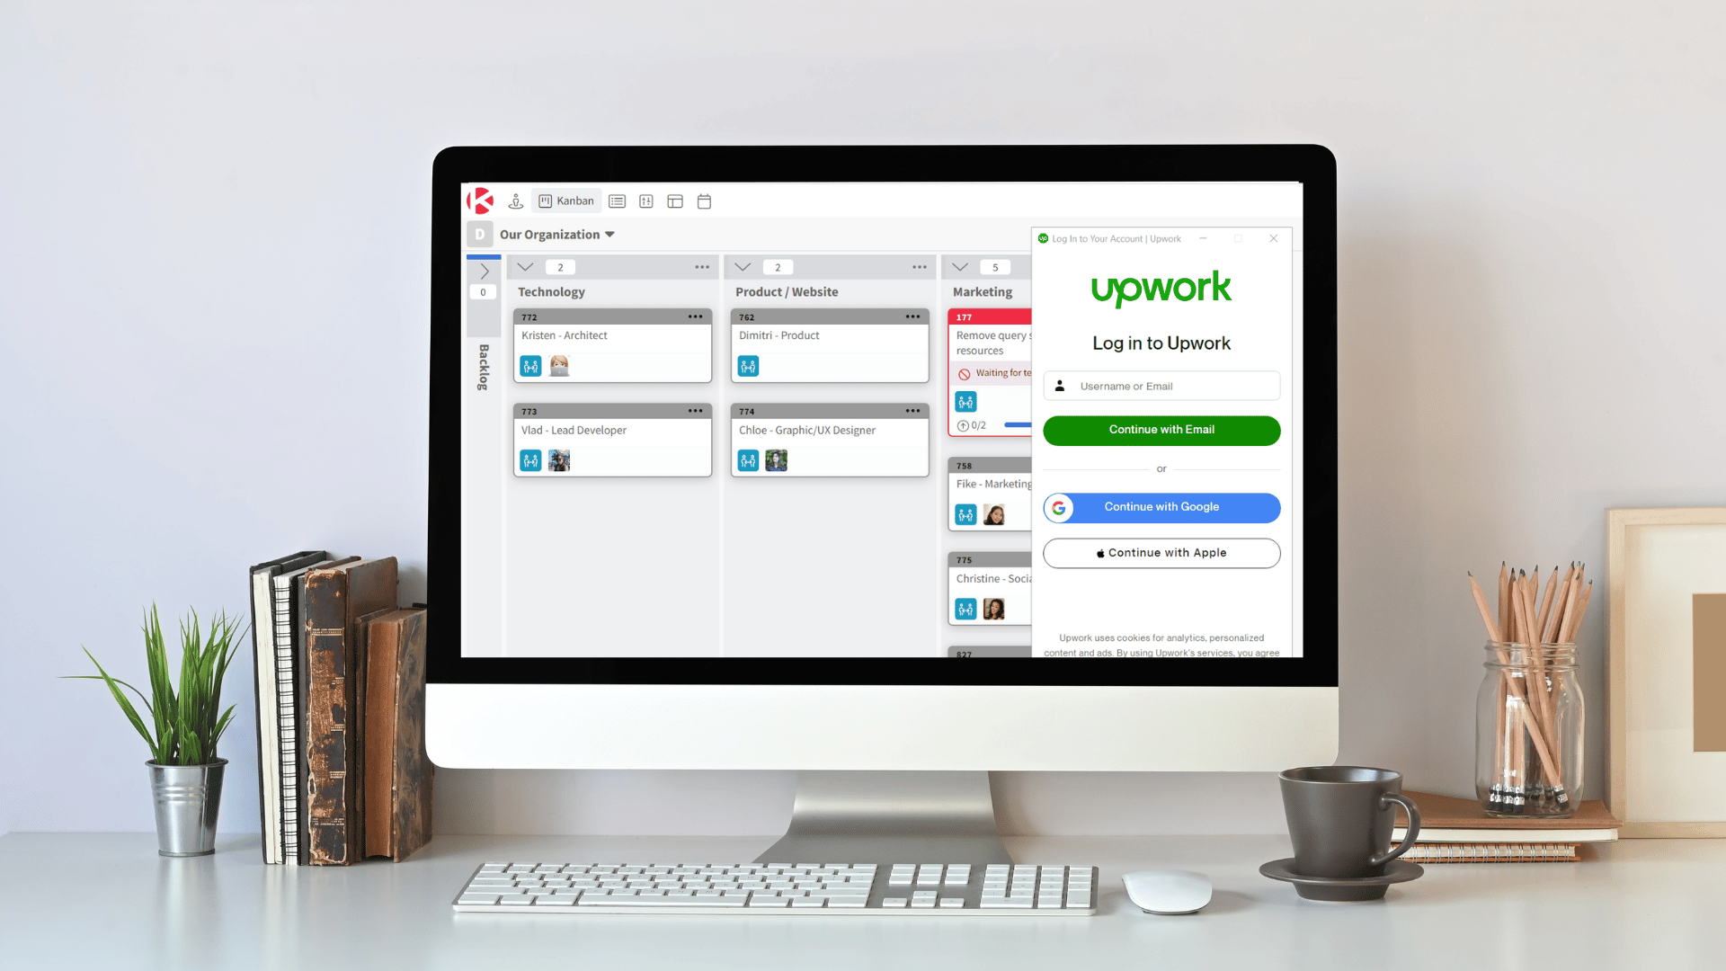Continue with Email button in Upwork
Screen dimensions: 1726x971
[1161, 429]
